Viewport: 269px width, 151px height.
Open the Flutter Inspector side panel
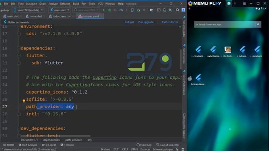tap(184, 27)
